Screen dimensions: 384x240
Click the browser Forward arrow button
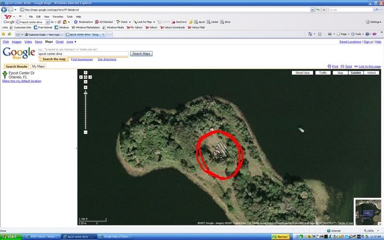10,10
